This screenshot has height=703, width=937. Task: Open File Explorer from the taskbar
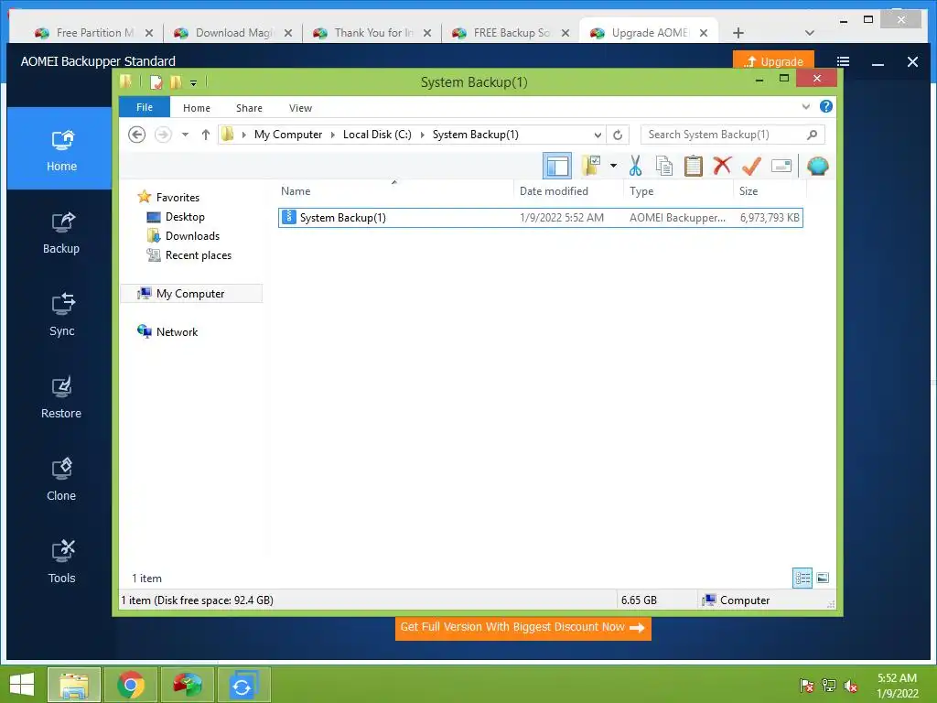coord(74,685)
